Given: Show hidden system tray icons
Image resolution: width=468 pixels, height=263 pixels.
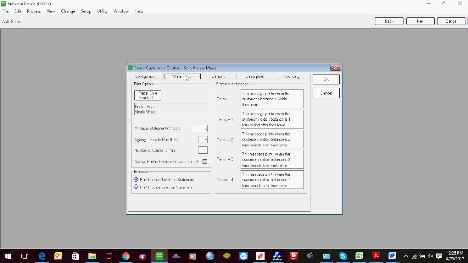Looking at the screenshot, I should coord(405,256).
